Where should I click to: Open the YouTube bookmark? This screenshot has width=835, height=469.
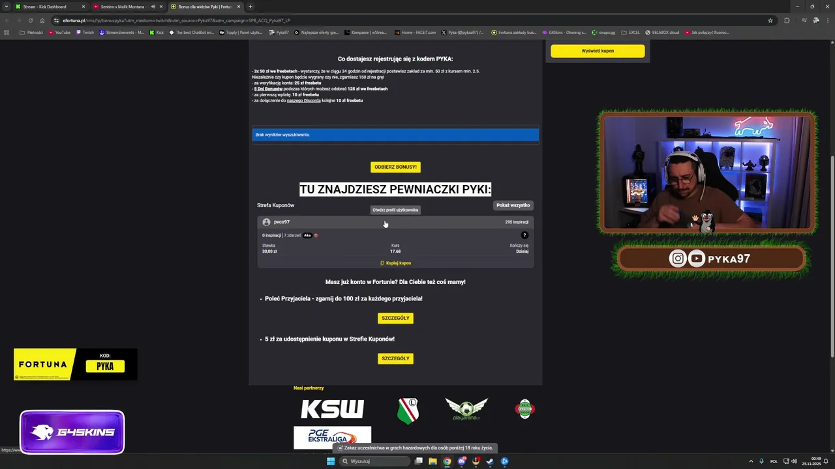(59, 33)
